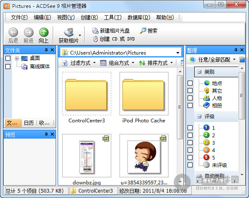249x198 pixels.
Task: Enable the 未评级 checkbox
Action: [190, 165]
